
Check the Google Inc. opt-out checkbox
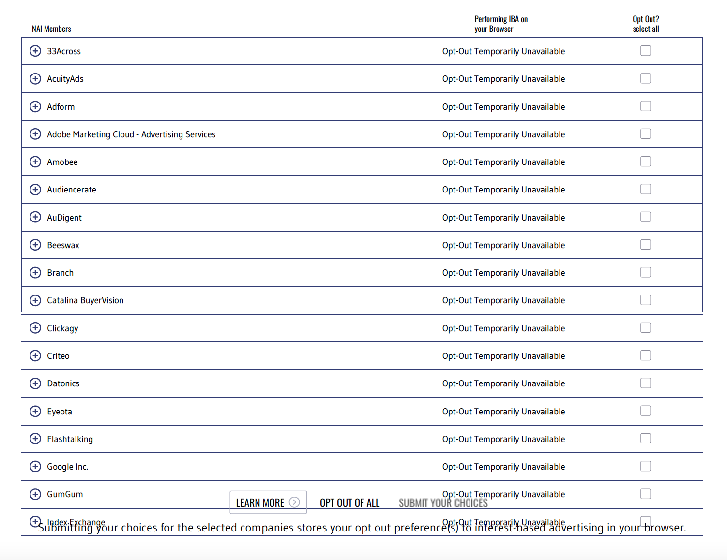click(x=646, y=466)
